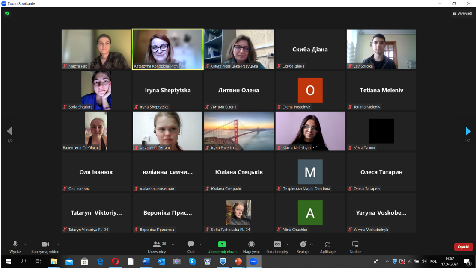476x268 pixels.
Task: Stop camera via Zatrzymaj wideo
Action: pos(45,247)
